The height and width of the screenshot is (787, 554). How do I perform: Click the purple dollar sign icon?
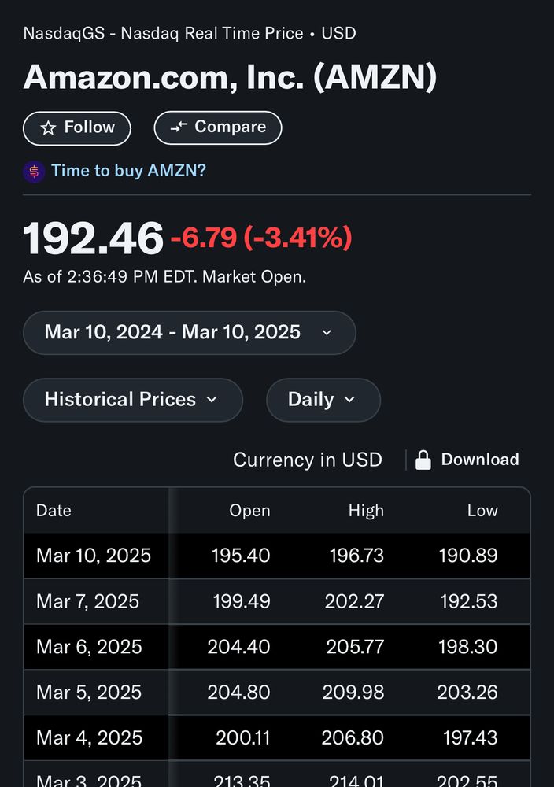(x=34, y=171)
